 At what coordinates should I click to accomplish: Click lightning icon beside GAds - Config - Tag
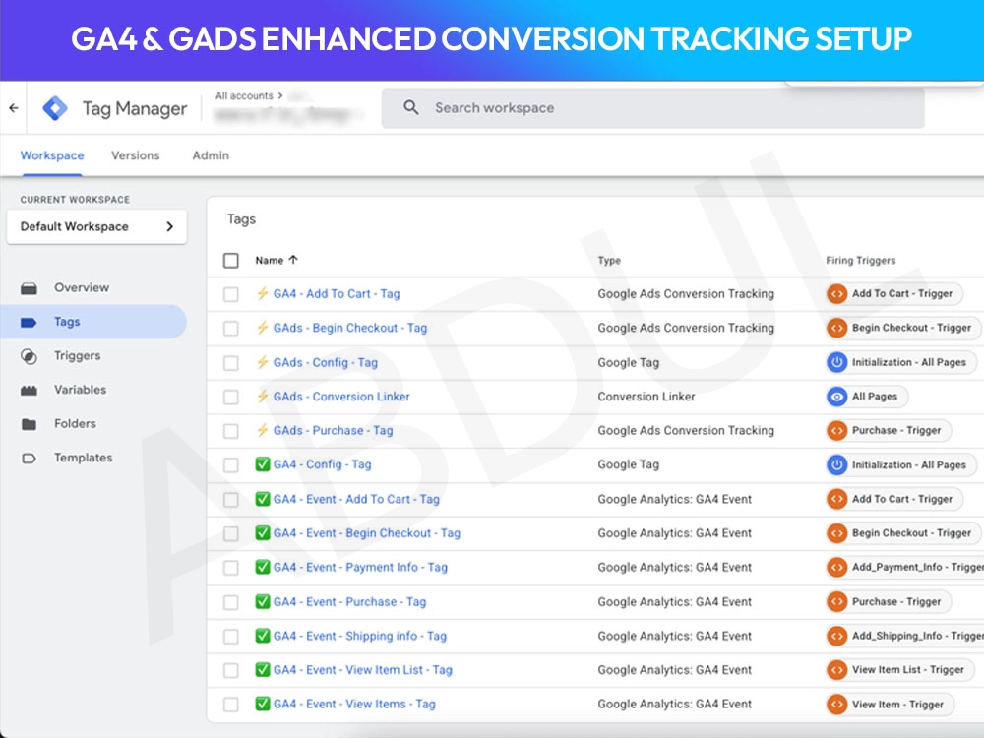(263, 362)
